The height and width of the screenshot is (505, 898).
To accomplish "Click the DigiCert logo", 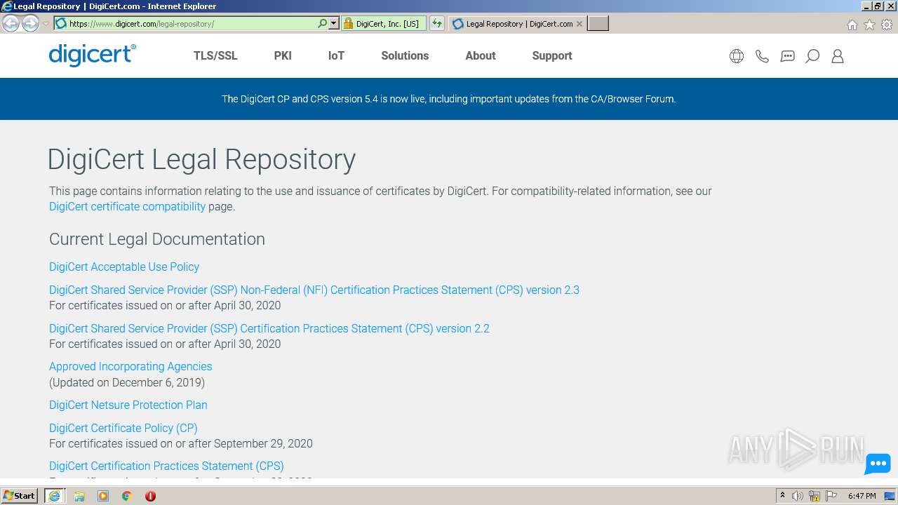I will [x=93, y=55].
